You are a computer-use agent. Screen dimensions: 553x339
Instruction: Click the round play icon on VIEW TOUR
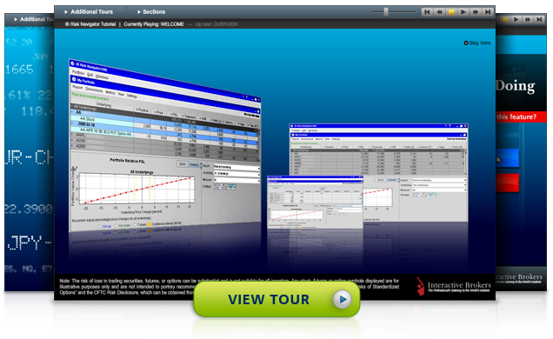342,299
